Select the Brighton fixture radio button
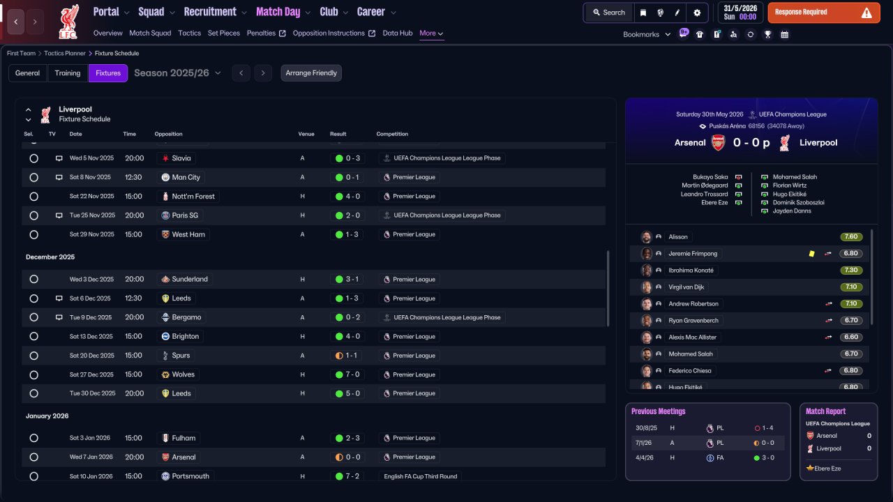The width and height of the screenshot is (893, 502). (x=33, y=337)
